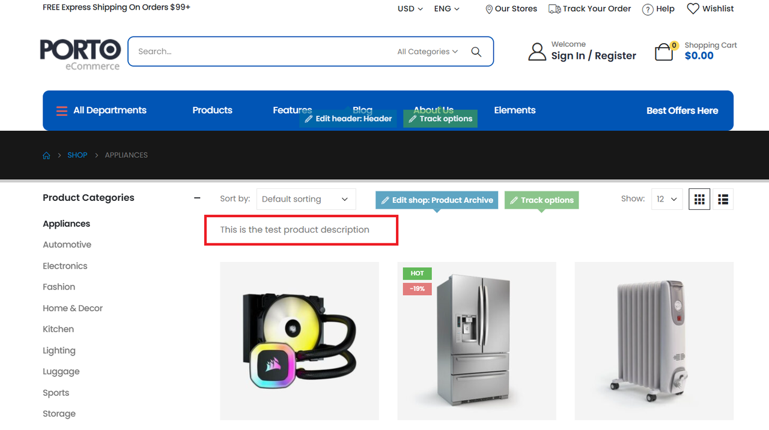The width and height of the screenshot is (769, 430).
Task: Open the ENG language dropdown
Action: (447, 8)
